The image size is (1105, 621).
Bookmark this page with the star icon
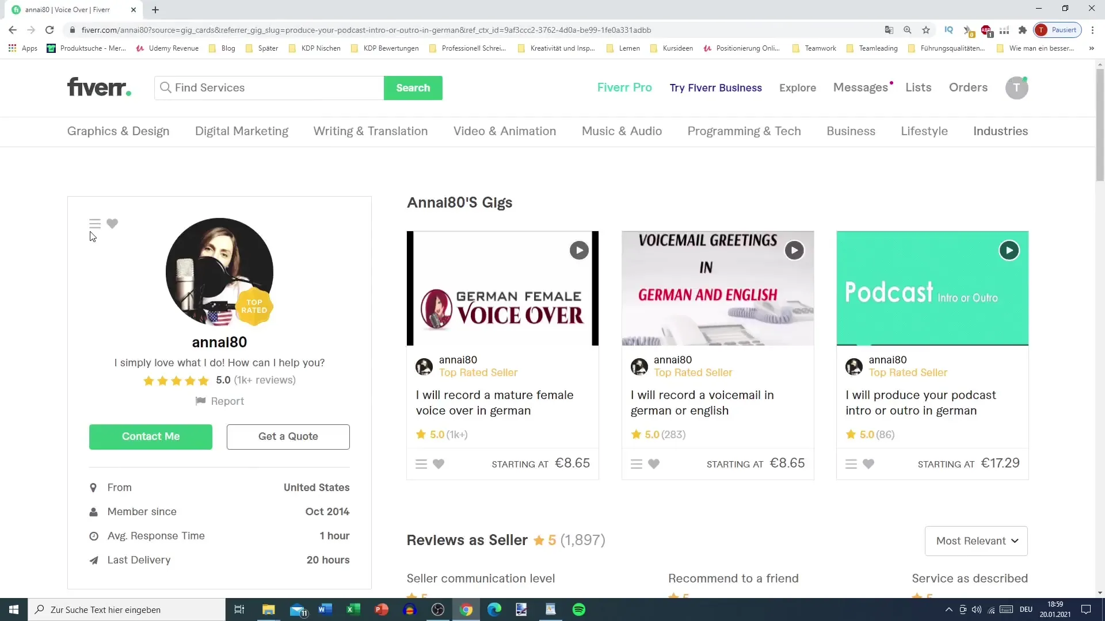click(926, 30)
